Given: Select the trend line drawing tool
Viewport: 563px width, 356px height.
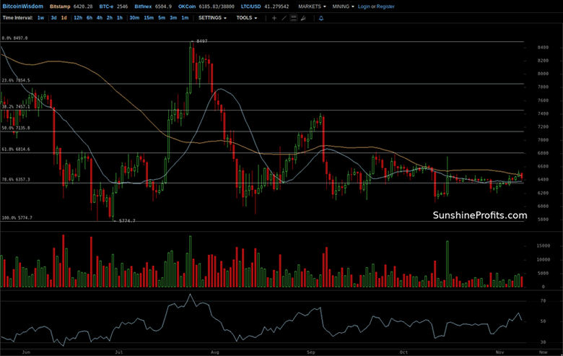Looking at the screenshot, I should point(284,17).
